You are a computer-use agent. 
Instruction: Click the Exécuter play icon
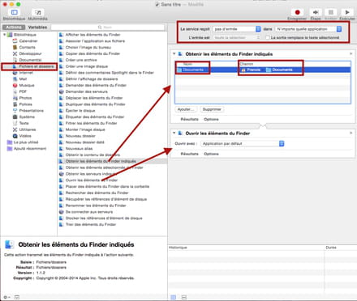[347, 12]
